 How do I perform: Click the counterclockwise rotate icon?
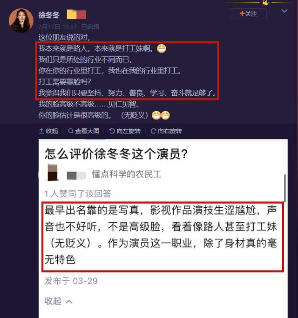[112, 131]
